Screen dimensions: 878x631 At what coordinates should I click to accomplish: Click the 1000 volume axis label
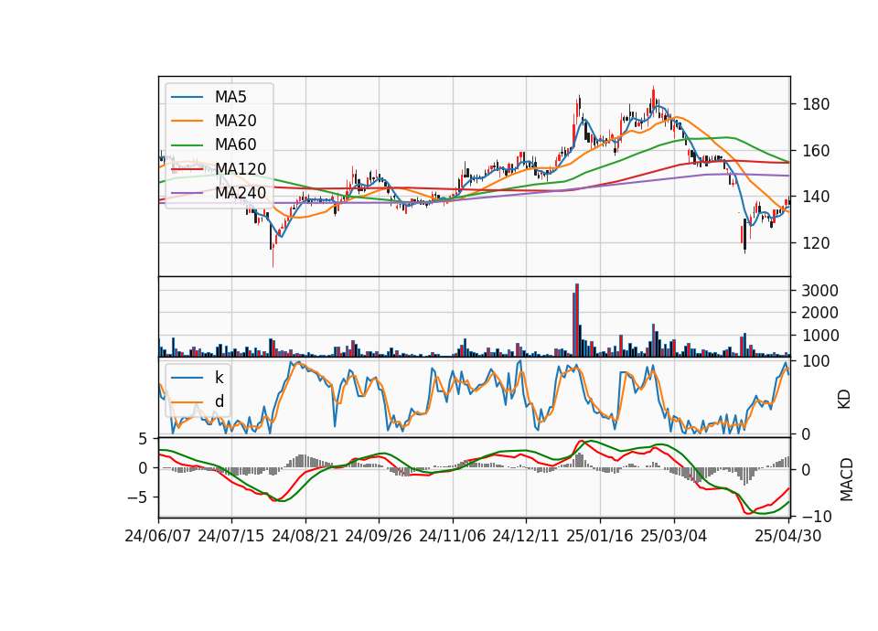click(x=820, y=336)
